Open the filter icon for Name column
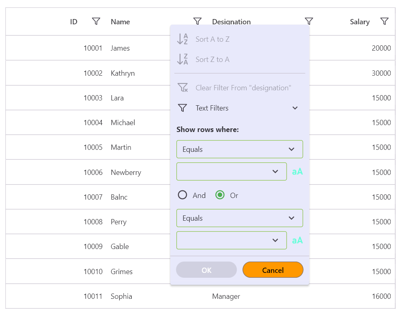This screenshot has width=401, height=315. [197, 21]
